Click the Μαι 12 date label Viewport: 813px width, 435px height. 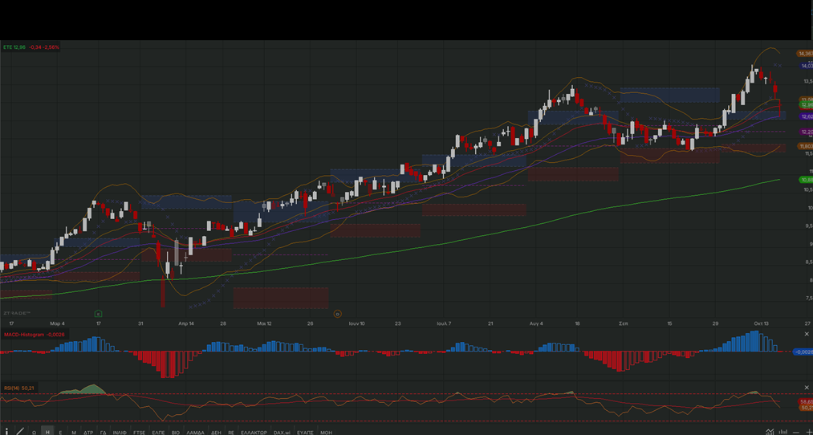click(264, 323)
